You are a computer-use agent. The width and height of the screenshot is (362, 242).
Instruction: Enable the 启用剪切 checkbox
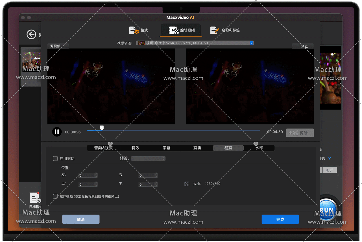(x=55, y=159)
